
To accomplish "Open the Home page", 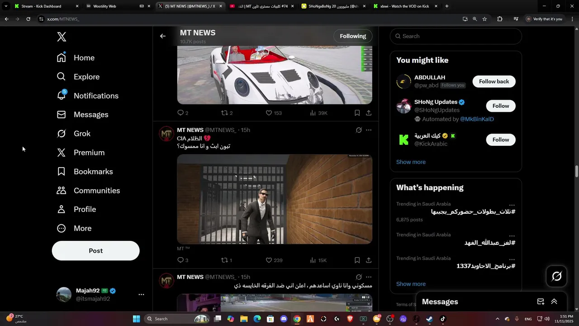I will [76, 58].
